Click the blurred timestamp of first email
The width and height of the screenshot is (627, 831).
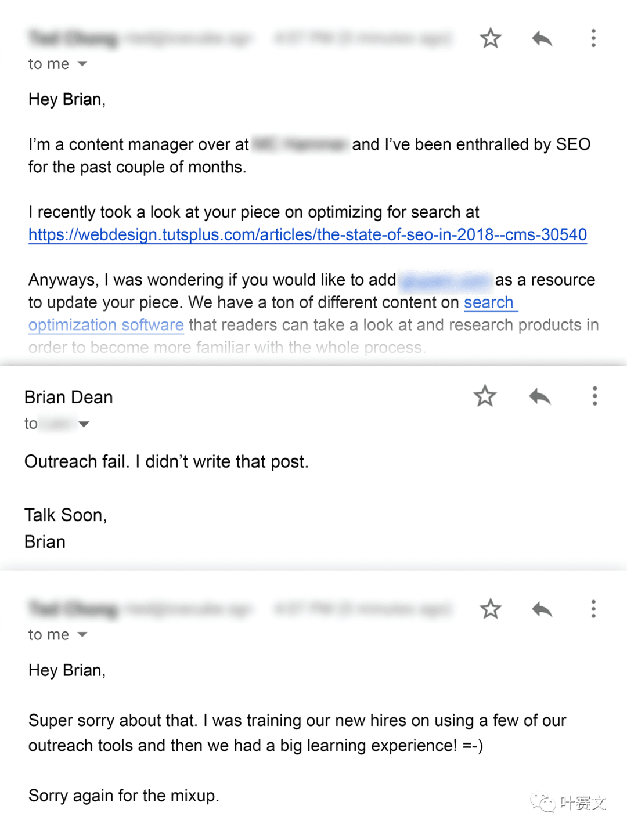pos(362,39)
